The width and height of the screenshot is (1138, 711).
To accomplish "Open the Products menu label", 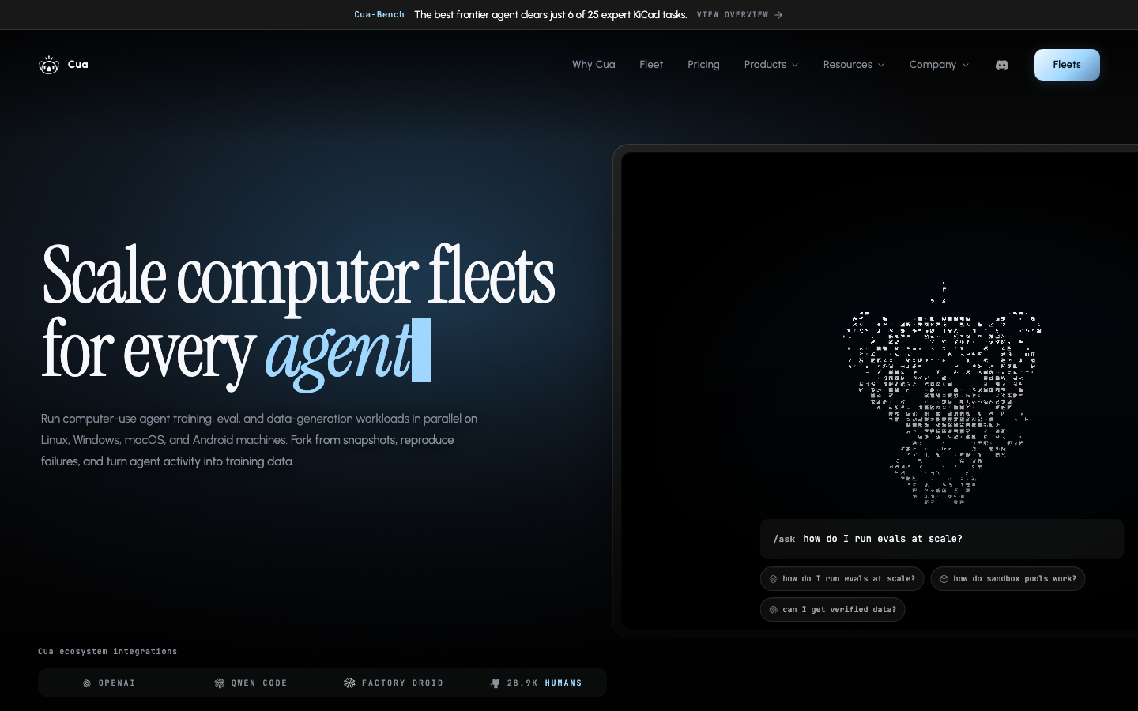I will [765, 65].
